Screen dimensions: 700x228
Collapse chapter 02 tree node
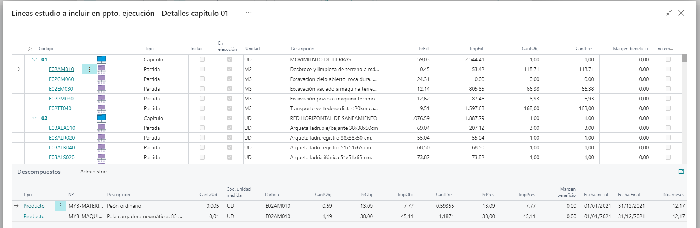pos(34,118)
